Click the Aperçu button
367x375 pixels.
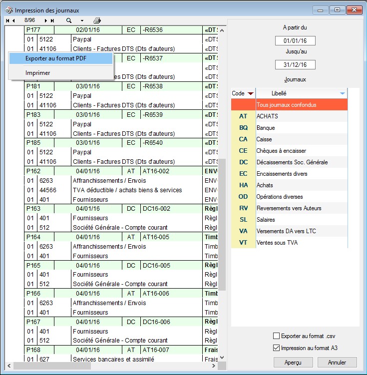[x=293, y=363]
